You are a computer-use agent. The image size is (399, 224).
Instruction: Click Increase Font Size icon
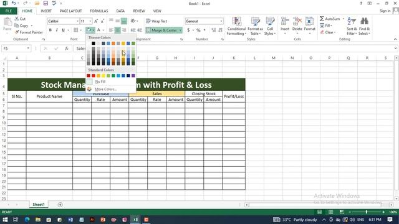(96, 21)
